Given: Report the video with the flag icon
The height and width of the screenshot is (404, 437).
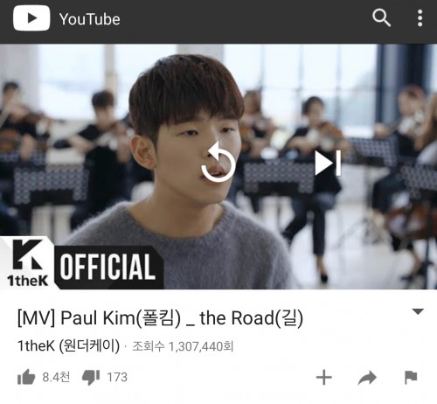Looking at the screenshot, I should click(411, 378).
